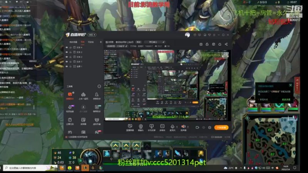Click the R ultimate ability icon
The width and height of the screenshot is (308, 173).
[147, 154]
